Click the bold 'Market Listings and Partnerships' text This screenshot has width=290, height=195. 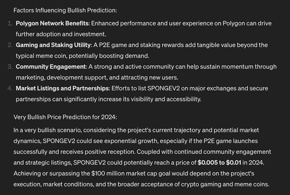point(62,88)
